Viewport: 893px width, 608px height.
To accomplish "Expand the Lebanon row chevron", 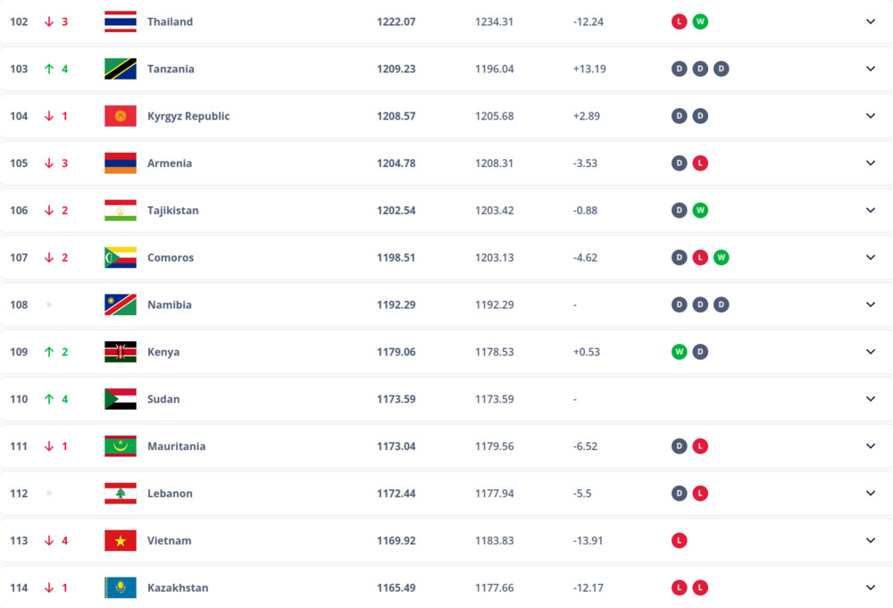I will point(870,493).
